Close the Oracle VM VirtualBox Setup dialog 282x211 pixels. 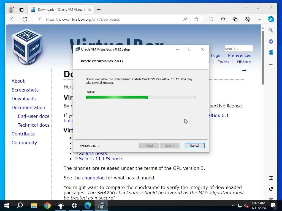click(x=202, y=49)
